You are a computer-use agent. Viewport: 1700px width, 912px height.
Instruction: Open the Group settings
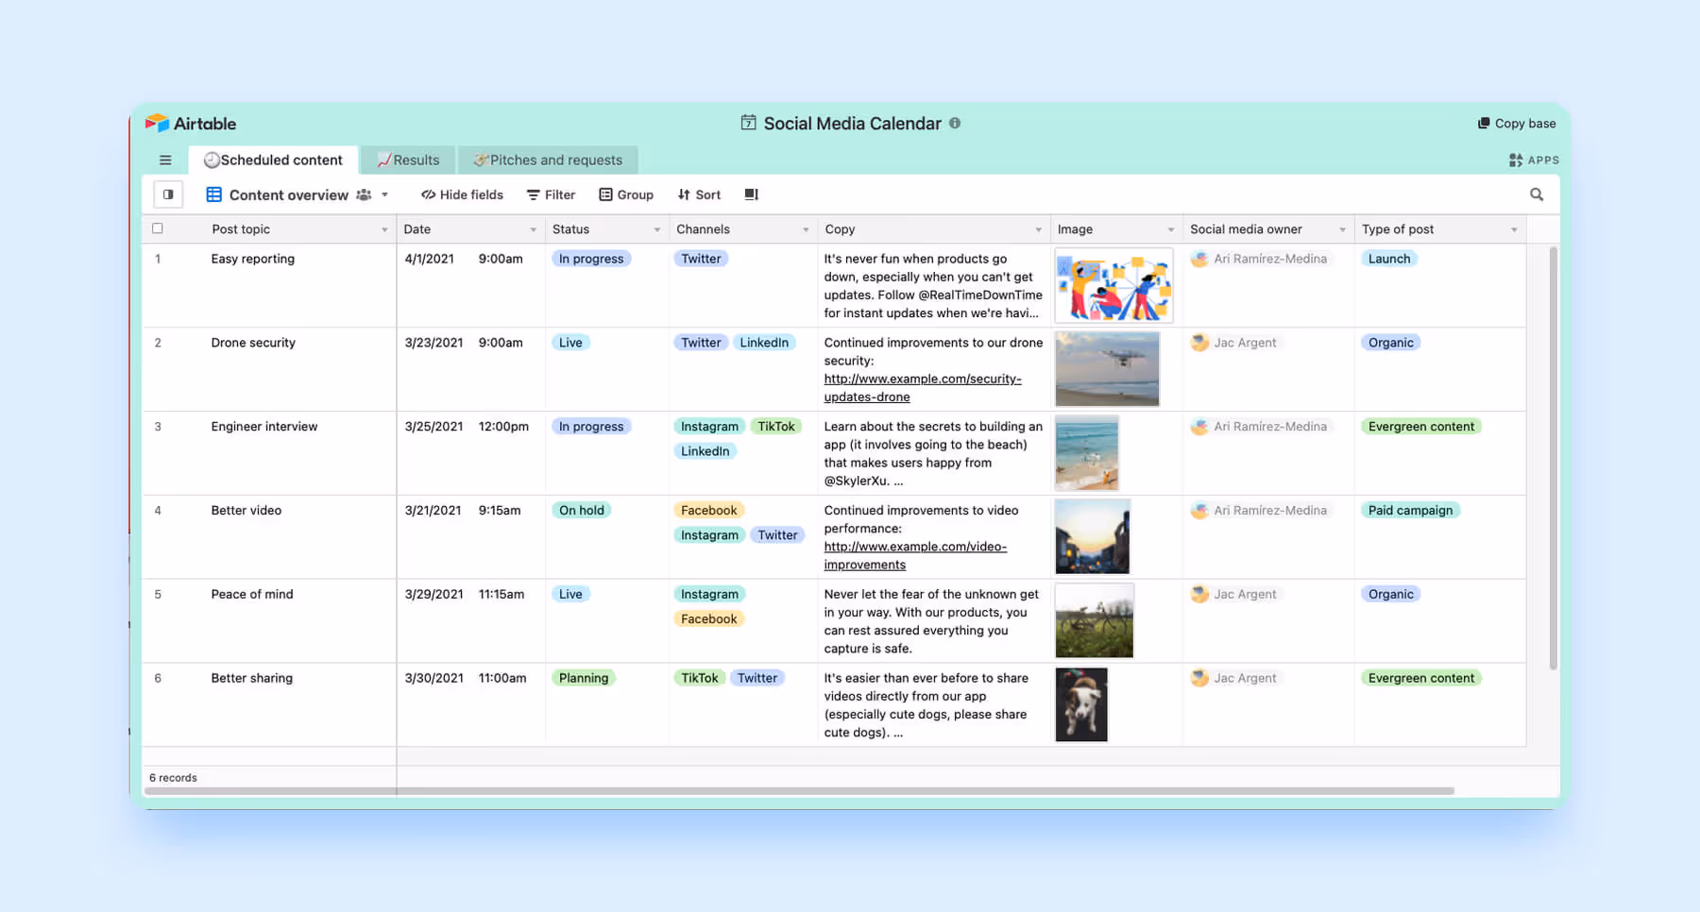tap(626, 194)
